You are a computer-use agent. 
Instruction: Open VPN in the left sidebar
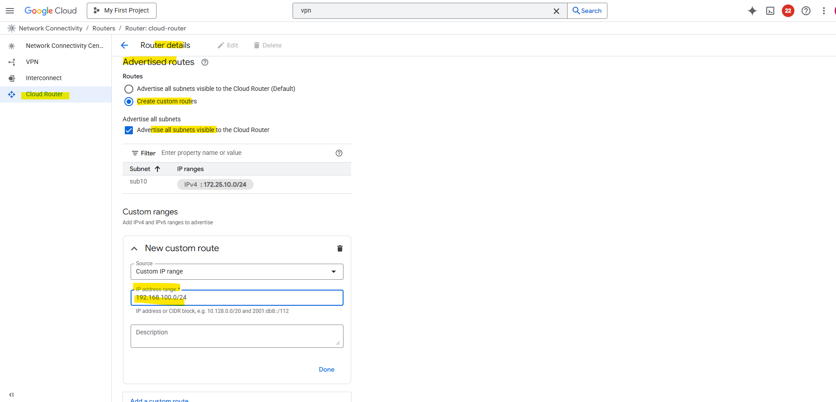[32, 62]
